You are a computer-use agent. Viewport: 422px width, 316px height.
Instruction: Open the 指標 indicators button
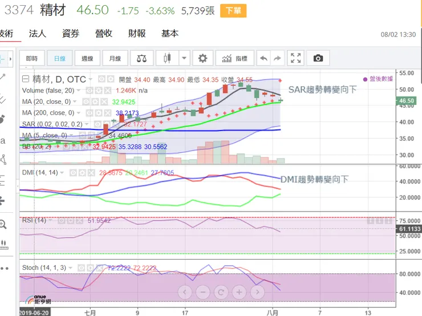click(x=235, y=58)
